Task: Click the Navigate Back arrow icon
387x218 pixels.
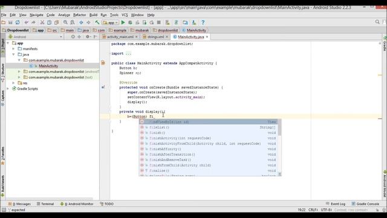Action: click(81, 22)
